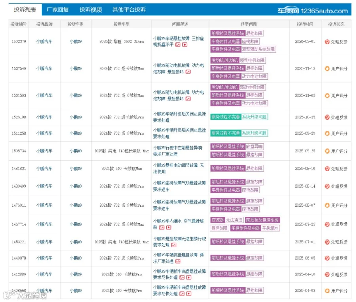This screenshot has width=356, height=302.
Task: Switch to 厂家回复 tab
Action: pos(58,9)
